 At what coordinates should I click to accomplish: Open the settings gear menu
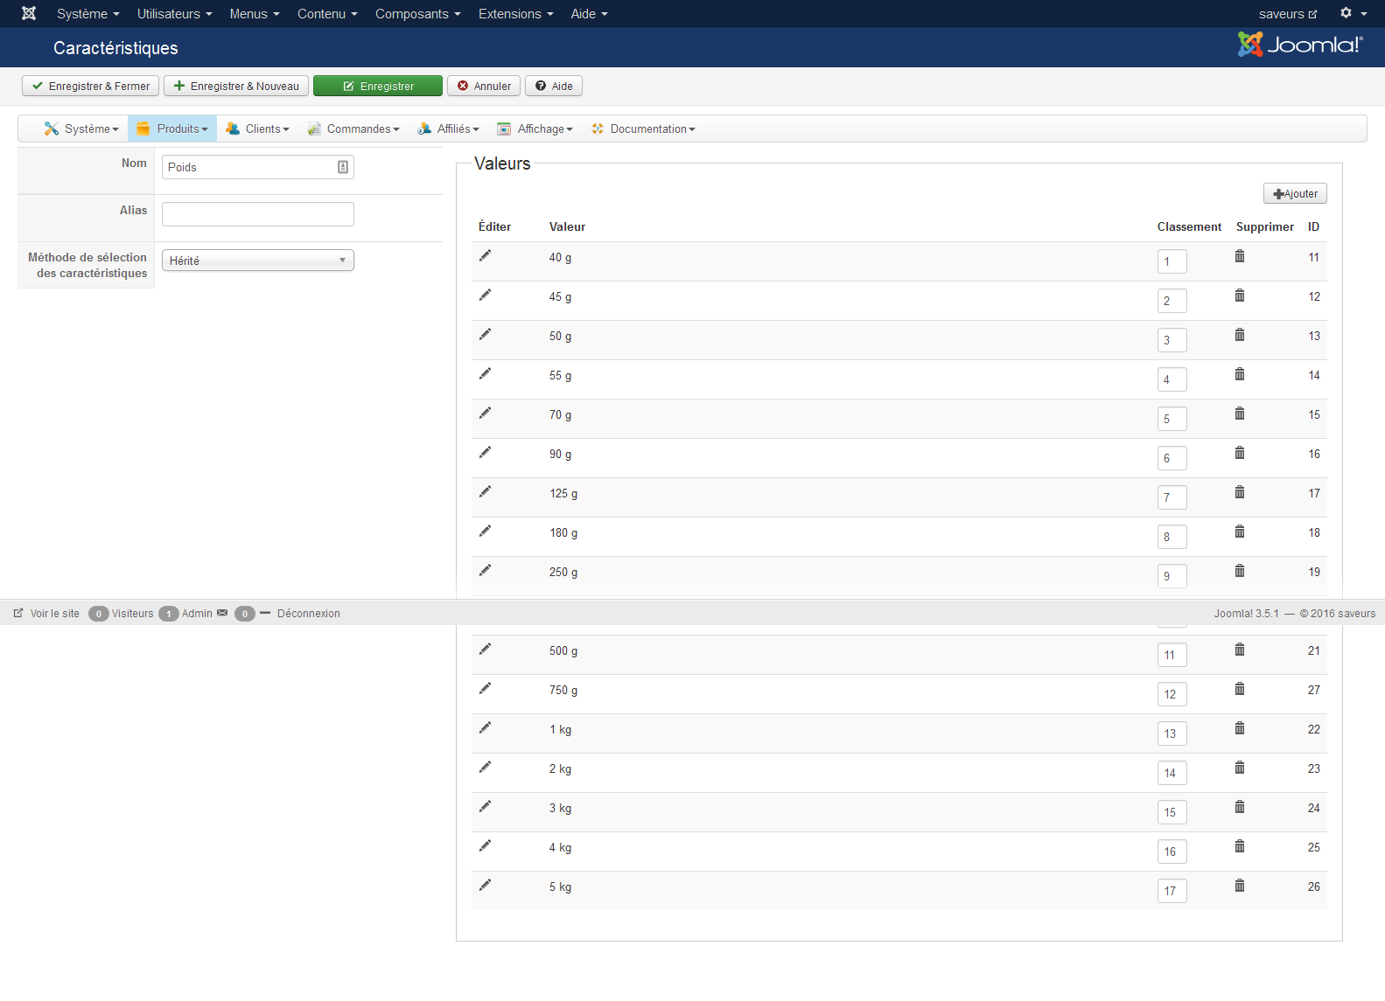(1353, 13)
